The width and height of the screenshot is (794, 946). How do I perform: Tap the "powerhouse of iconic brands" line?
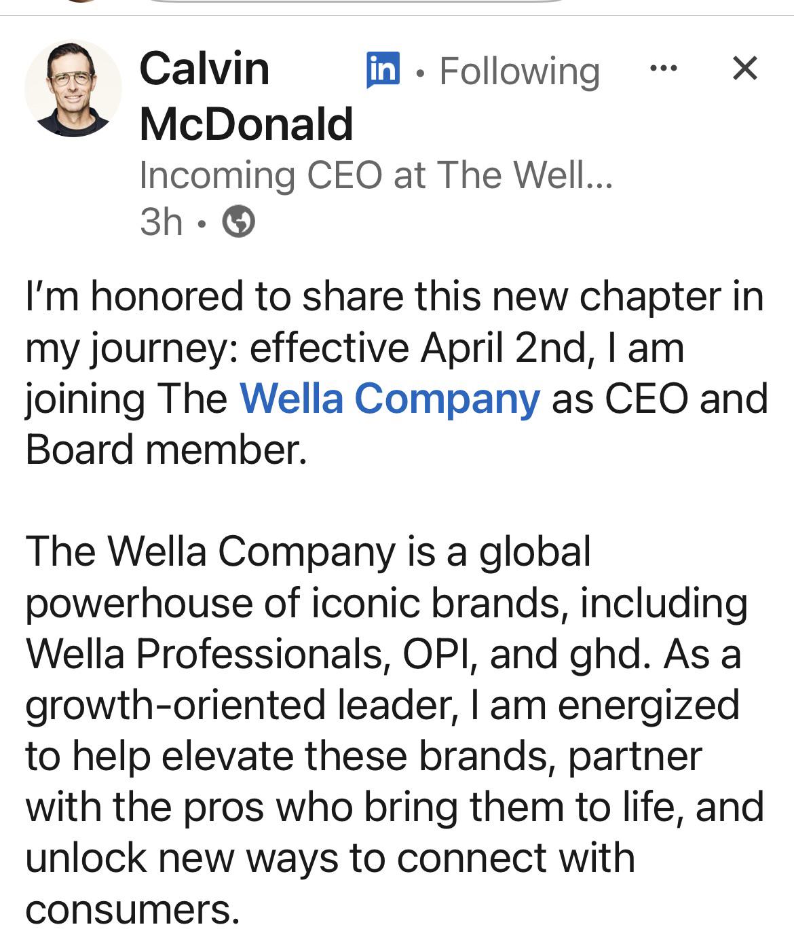[385, 602]
